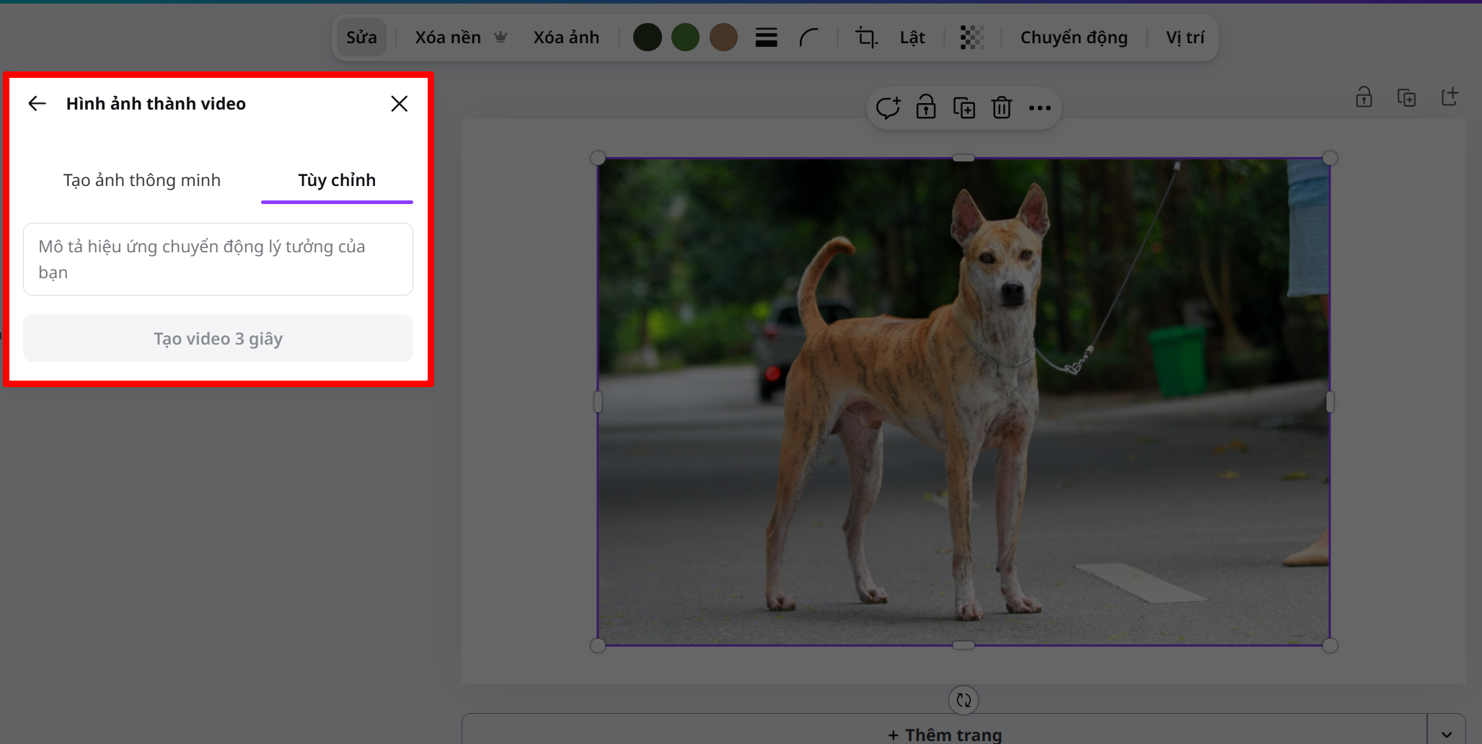Lock the selected dog image
This screenshot has width=1482, height=744.
[926, 107]
